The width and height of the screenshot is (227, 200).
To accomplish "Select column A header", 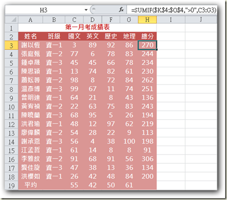I will point(30,20).
